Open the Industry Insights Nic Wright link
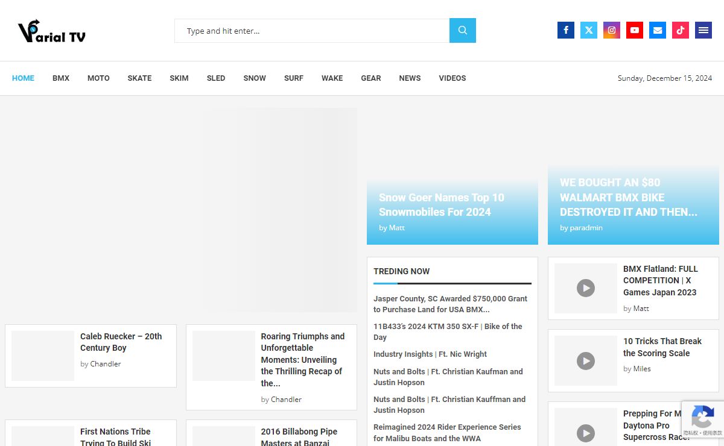This screenshot has width=724, height=446. tap(430, 354)
